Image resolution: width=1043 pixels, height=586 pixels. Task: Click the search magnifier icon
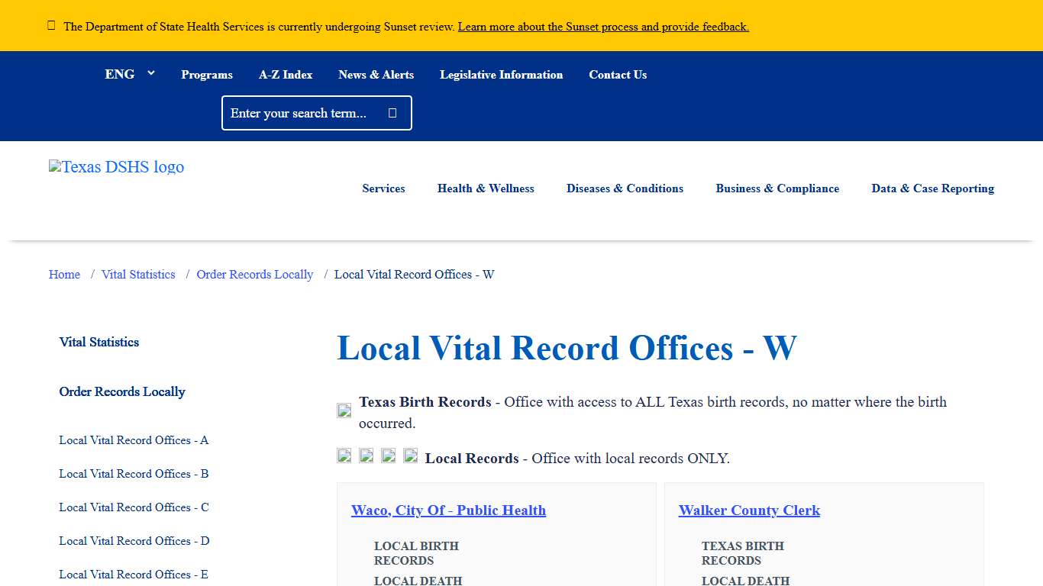point(392,112)
